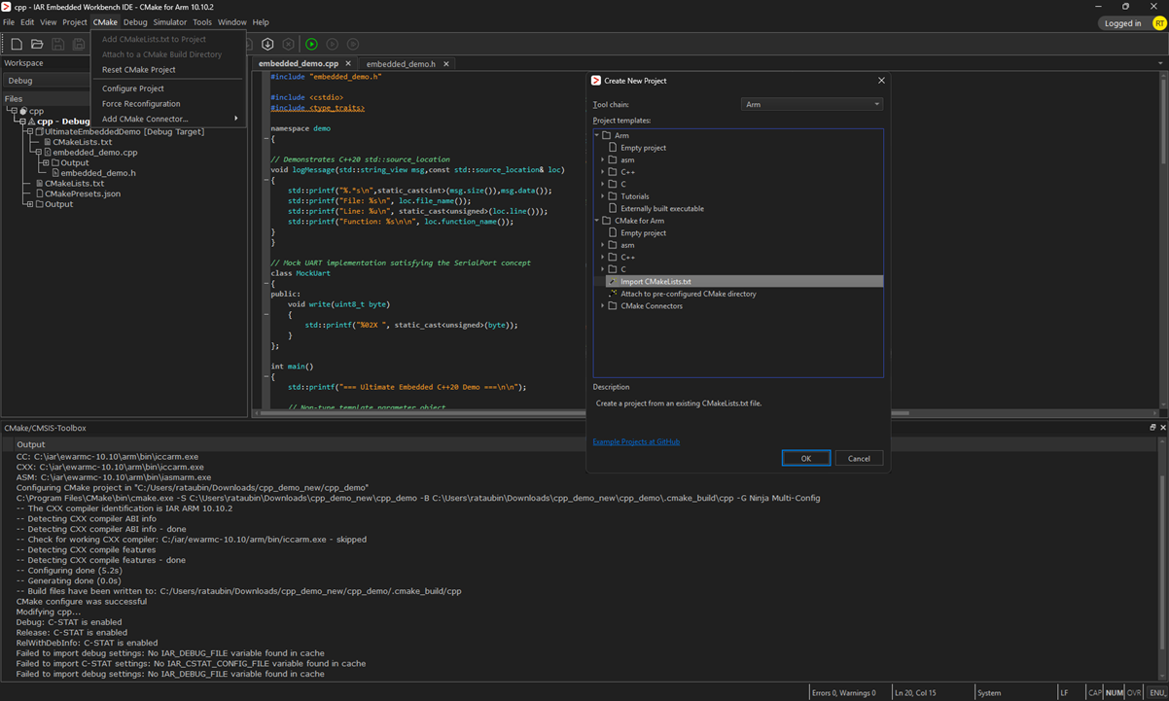Select Empty project under Arm group
Screen dimensions: 1169x701
click(643, 148)
